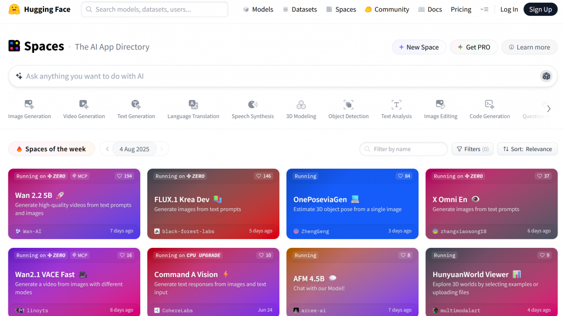563x316 pixels.
Task: Choose the Language Translation category
Action: point(193,109)
